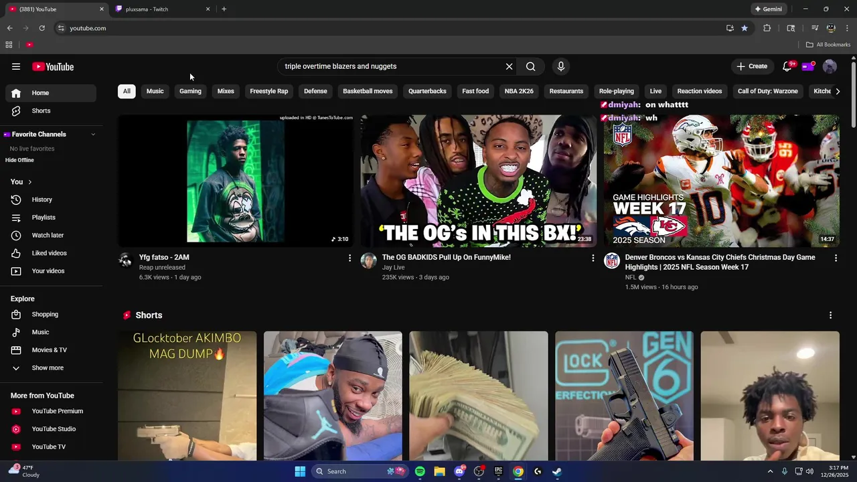The height and width of the screenshot is (482, 857).
Task: Run search with the magnifier button
Action: click(x=530, y=66)
